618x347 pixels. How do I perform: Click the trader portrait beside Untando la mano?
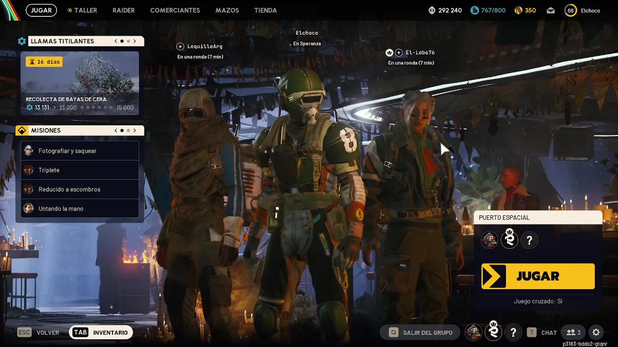[x=28, y=209]
